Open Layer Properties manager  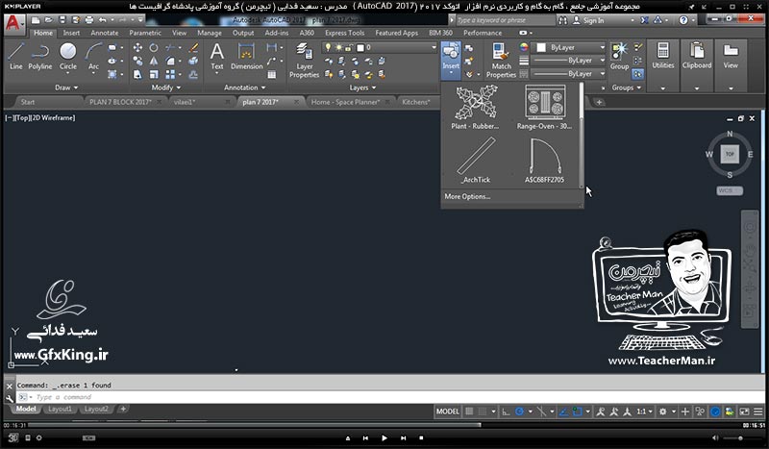click(304, 61)
